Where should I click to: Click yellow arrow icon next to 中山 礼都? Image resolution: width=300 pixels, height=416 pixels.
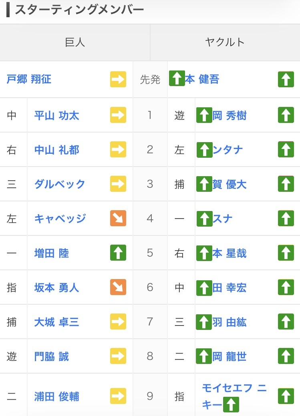coord(118,150)
